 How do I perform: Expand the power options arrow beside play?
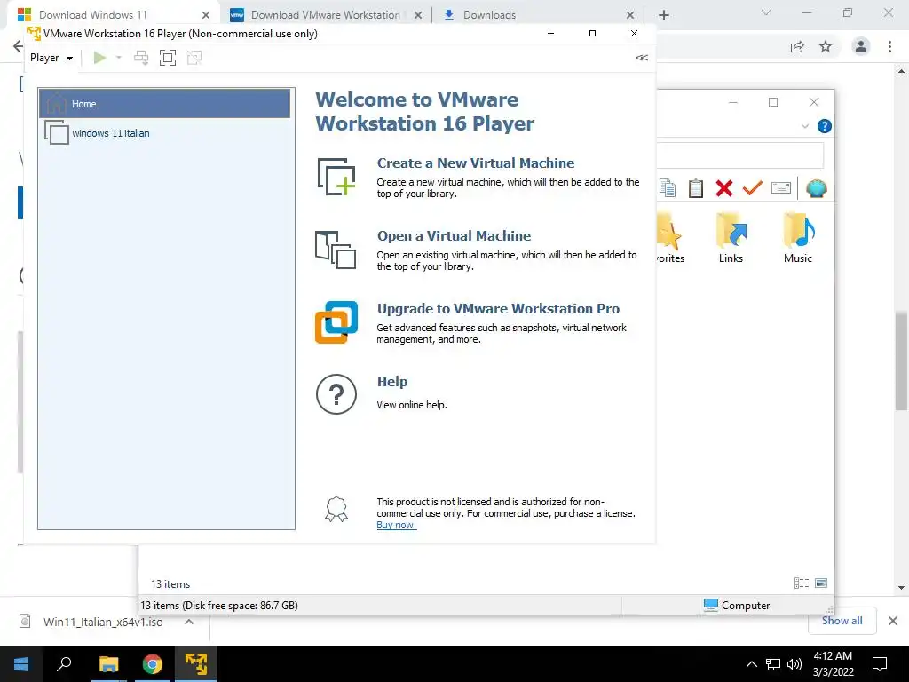tap(118, 58)
